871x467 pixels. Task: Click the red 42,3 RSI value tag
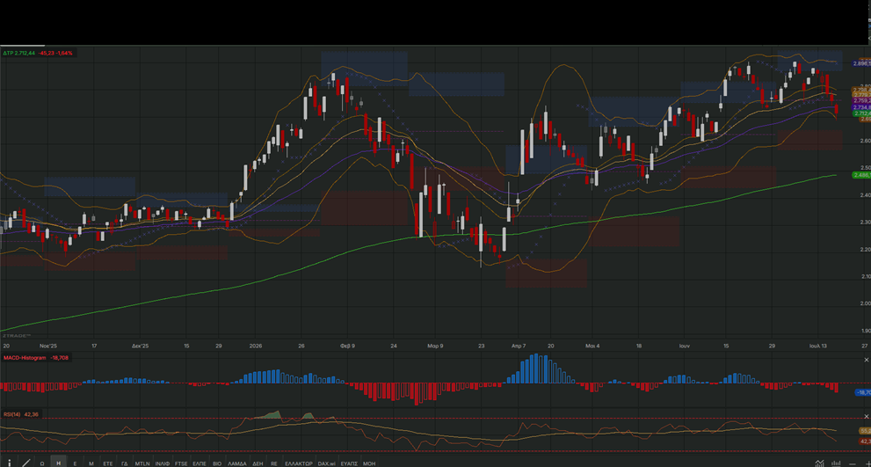point(864,441)
